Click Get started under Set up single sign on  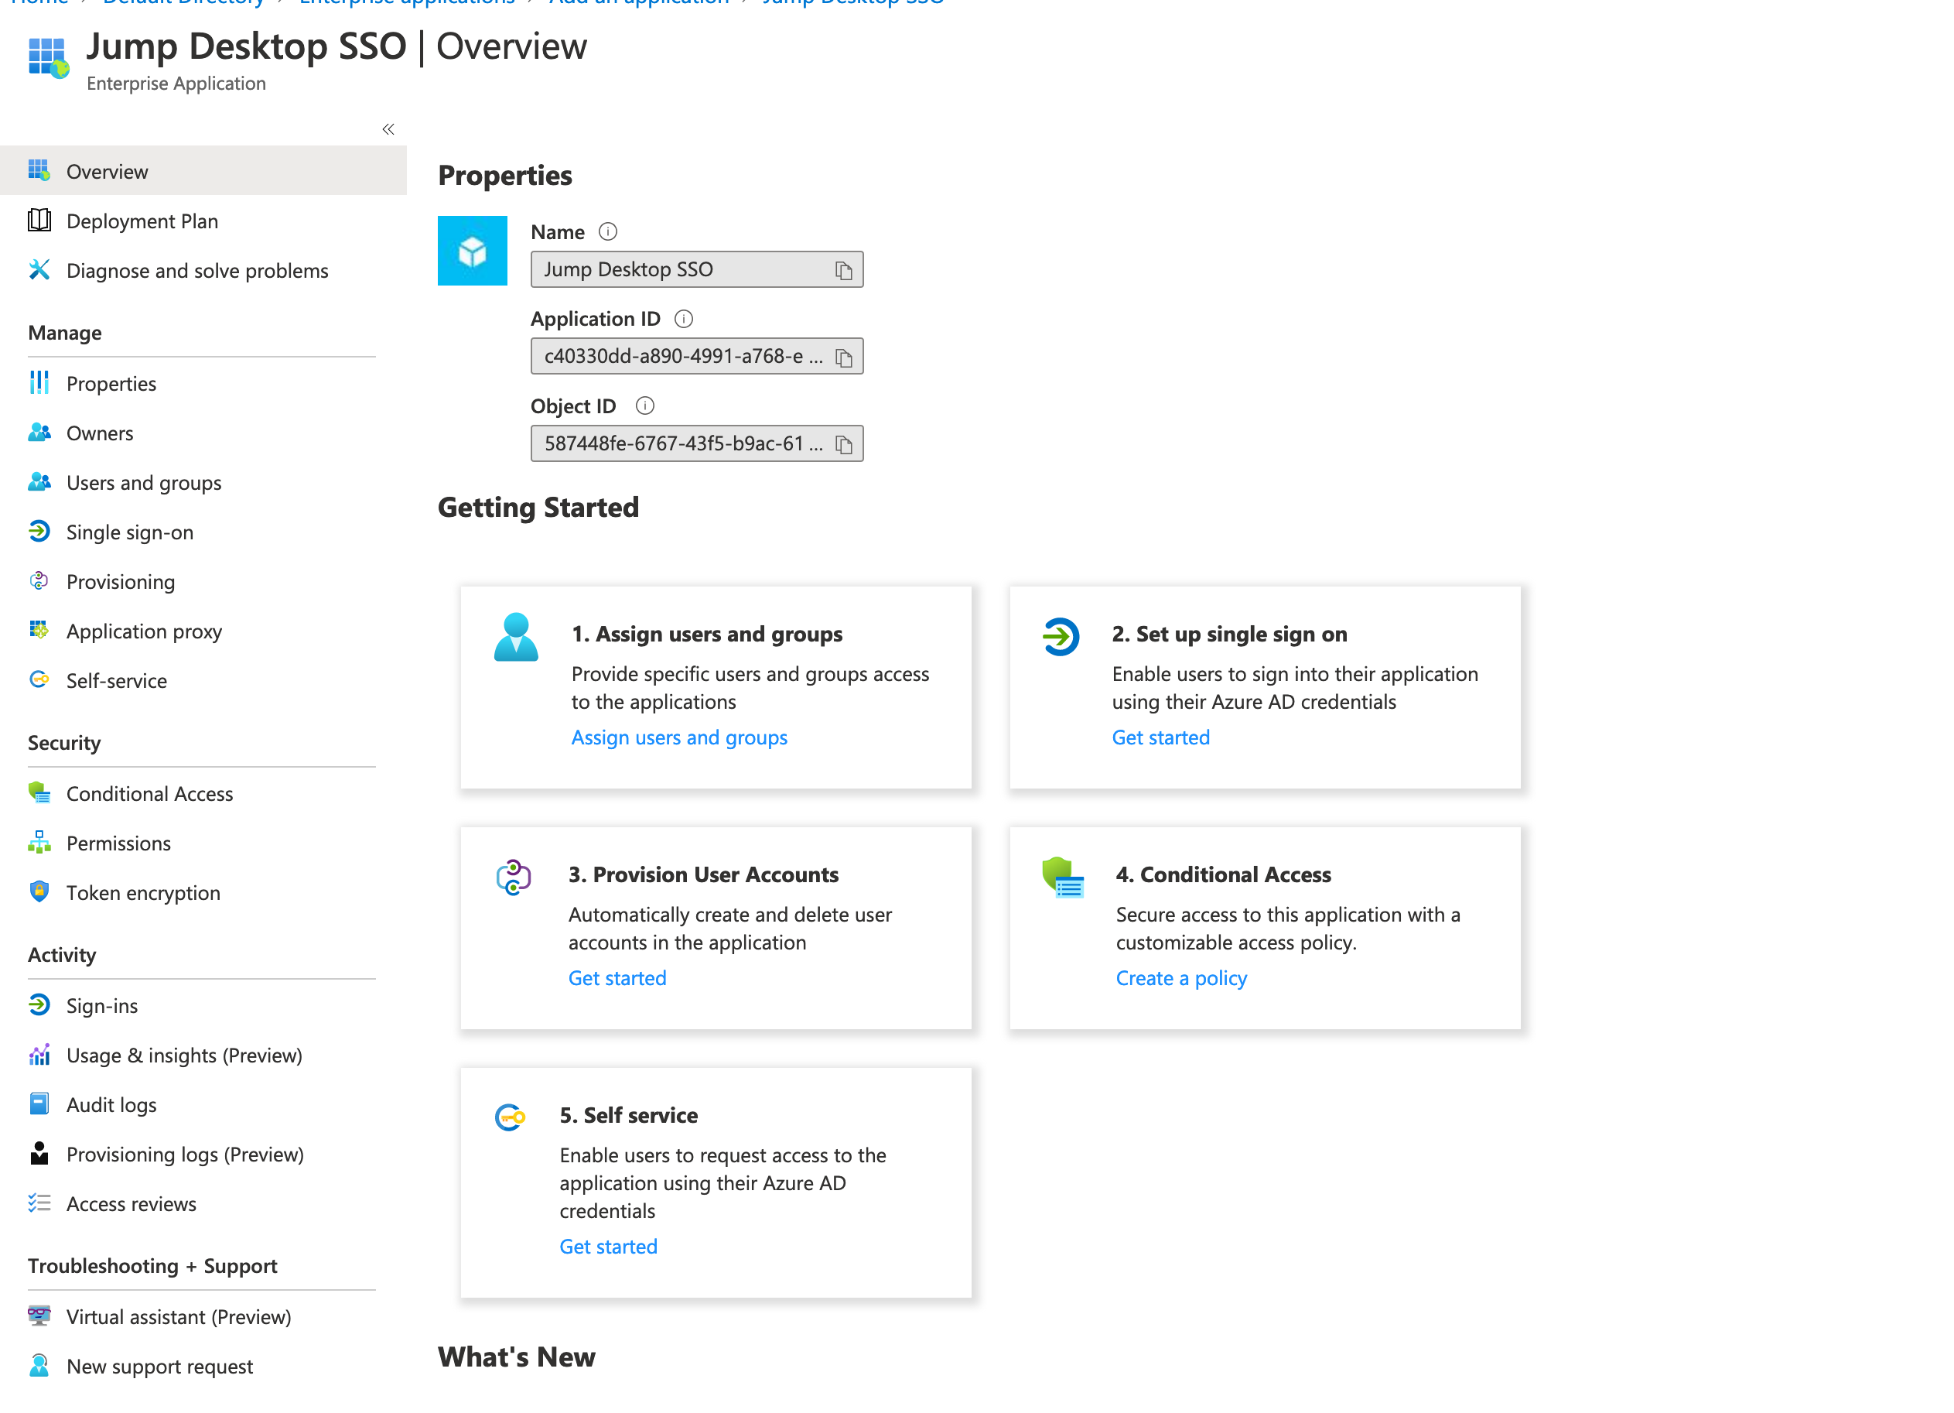1160,737
